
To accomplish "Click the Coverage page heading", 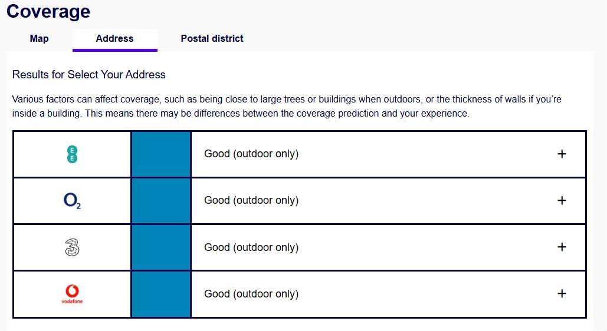I will [48, 11].
